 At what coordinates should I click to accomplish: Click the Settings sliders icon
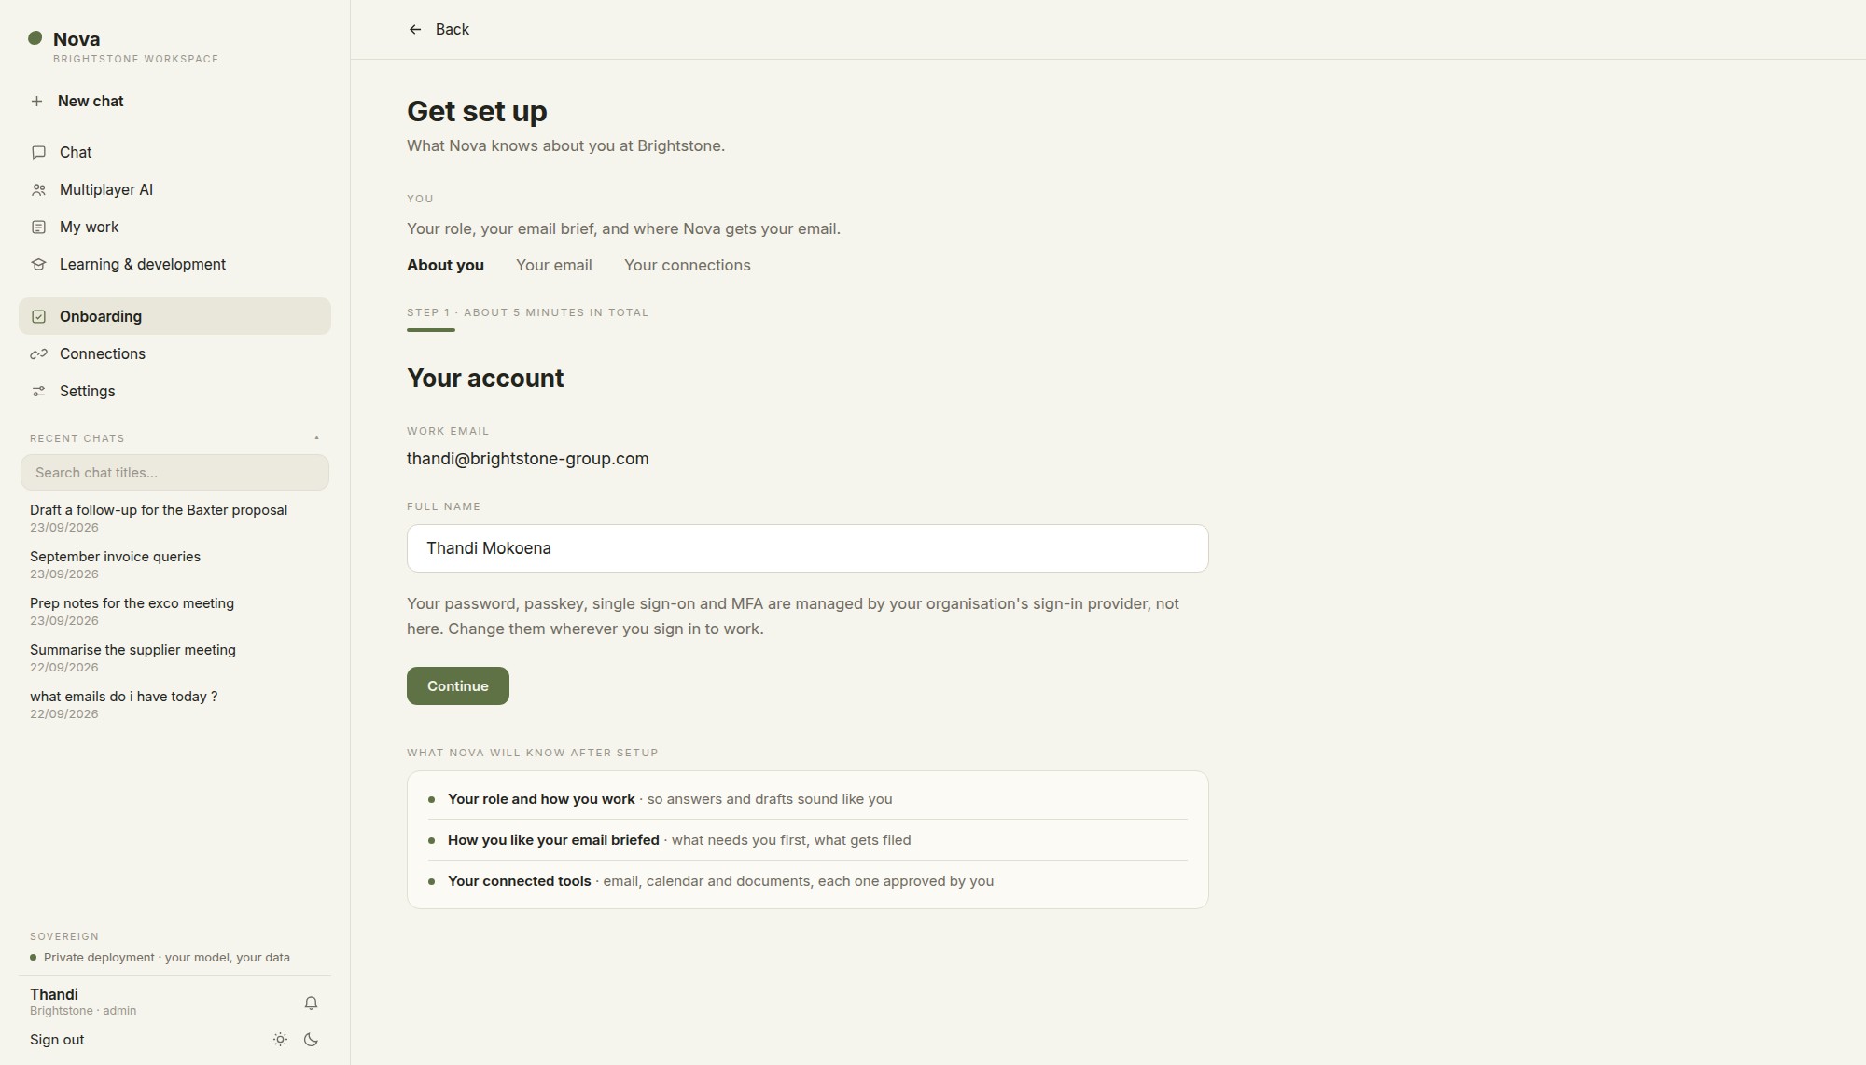click(38, 392)
